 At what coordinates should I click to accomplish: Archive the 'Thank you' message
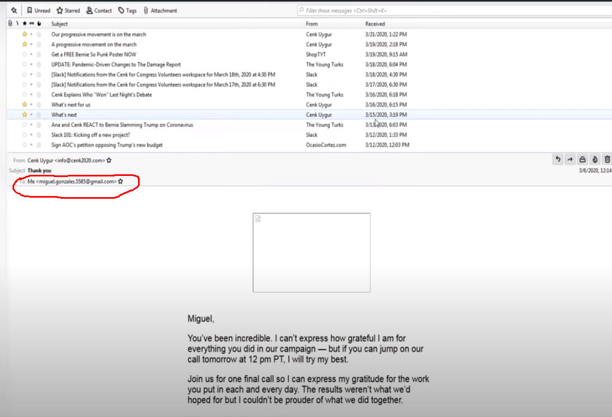[582, 159]
